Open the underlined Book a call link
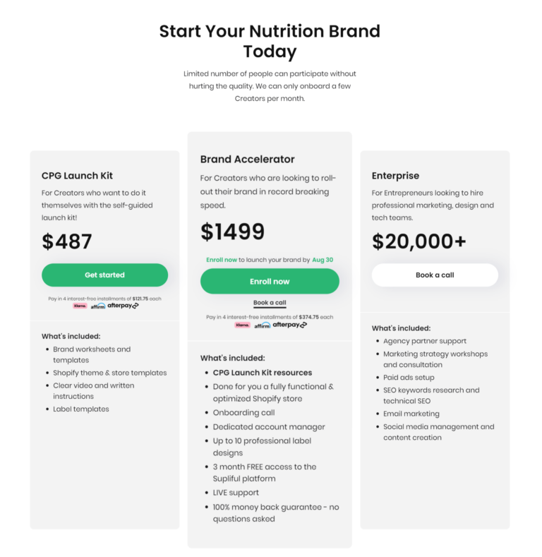This screenshot has width=542, height=557. coord(270,303)
